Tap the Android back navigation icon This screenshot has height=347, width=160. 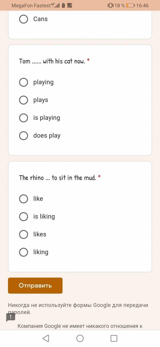(x=46, y=338)
